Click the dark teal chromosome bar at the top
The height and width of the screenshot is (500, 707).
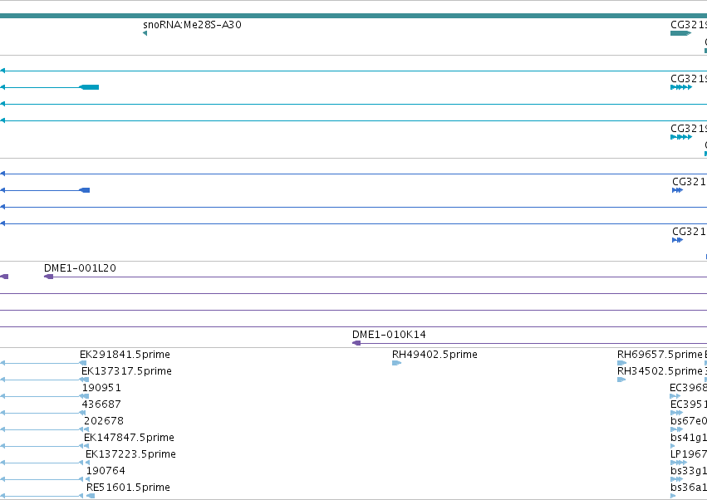point(354,16)
